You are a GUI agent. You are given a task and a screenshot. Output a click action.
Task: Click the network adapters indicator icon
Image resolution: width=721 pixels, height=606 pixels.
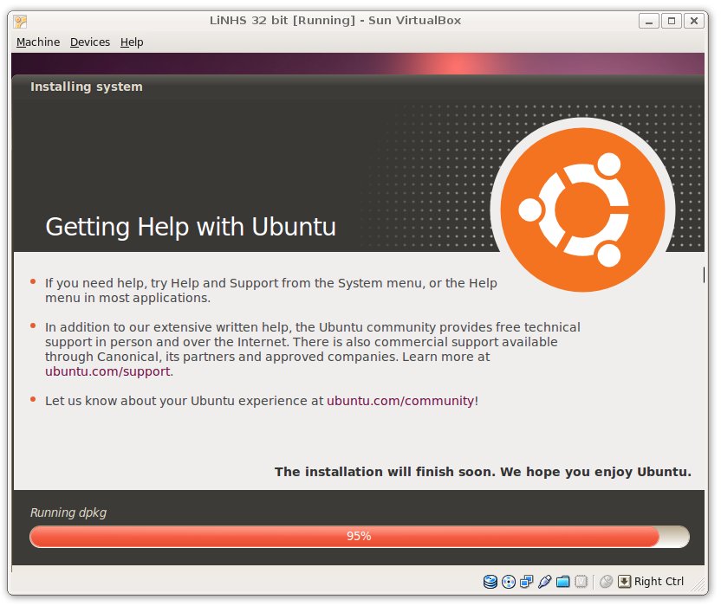[527, 582]
